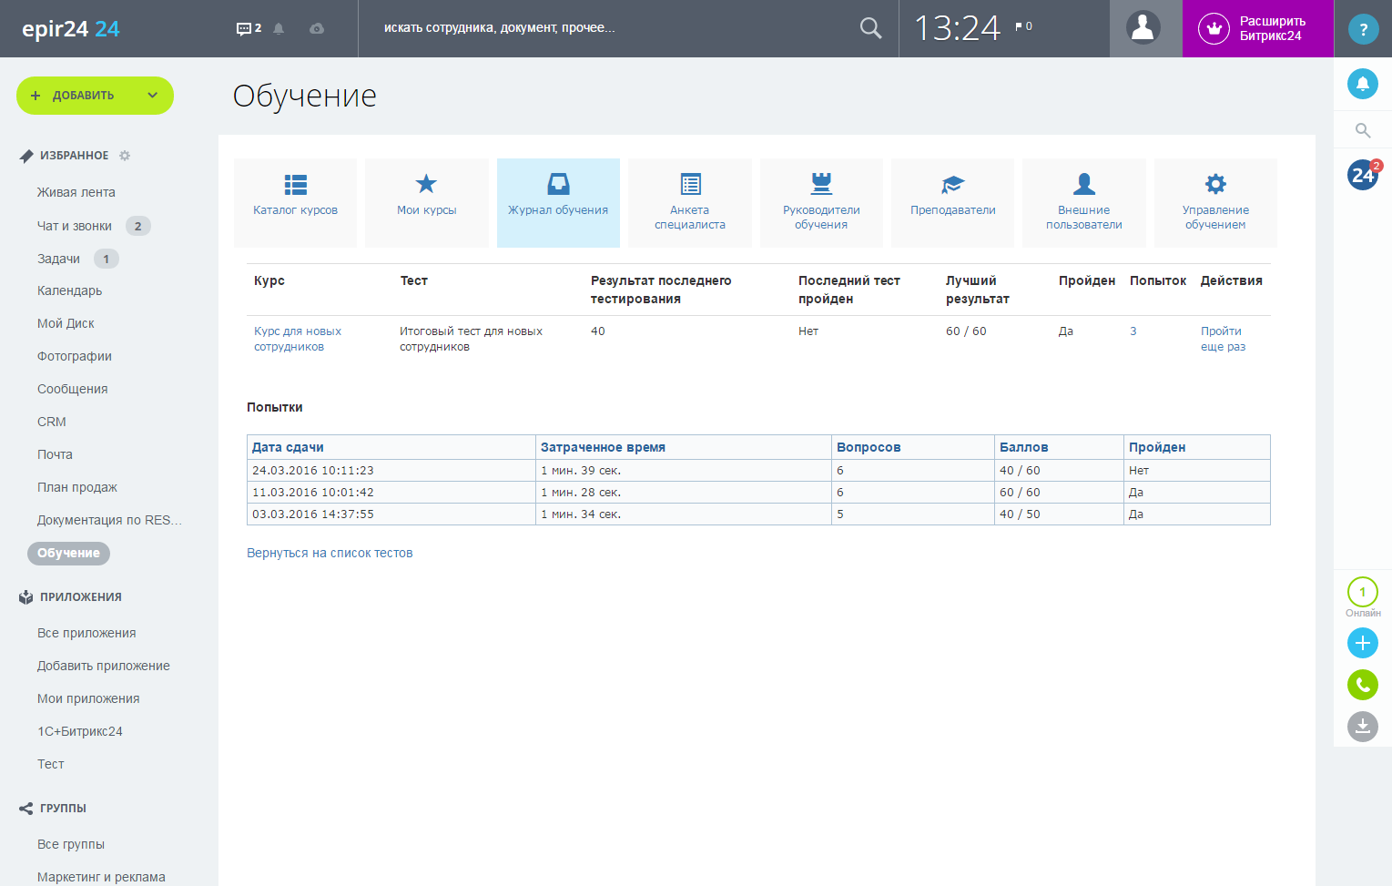Viewport: 1392px width, 886px height.
Task: Switch to Мои курсы tab
Action: (427, 203)
